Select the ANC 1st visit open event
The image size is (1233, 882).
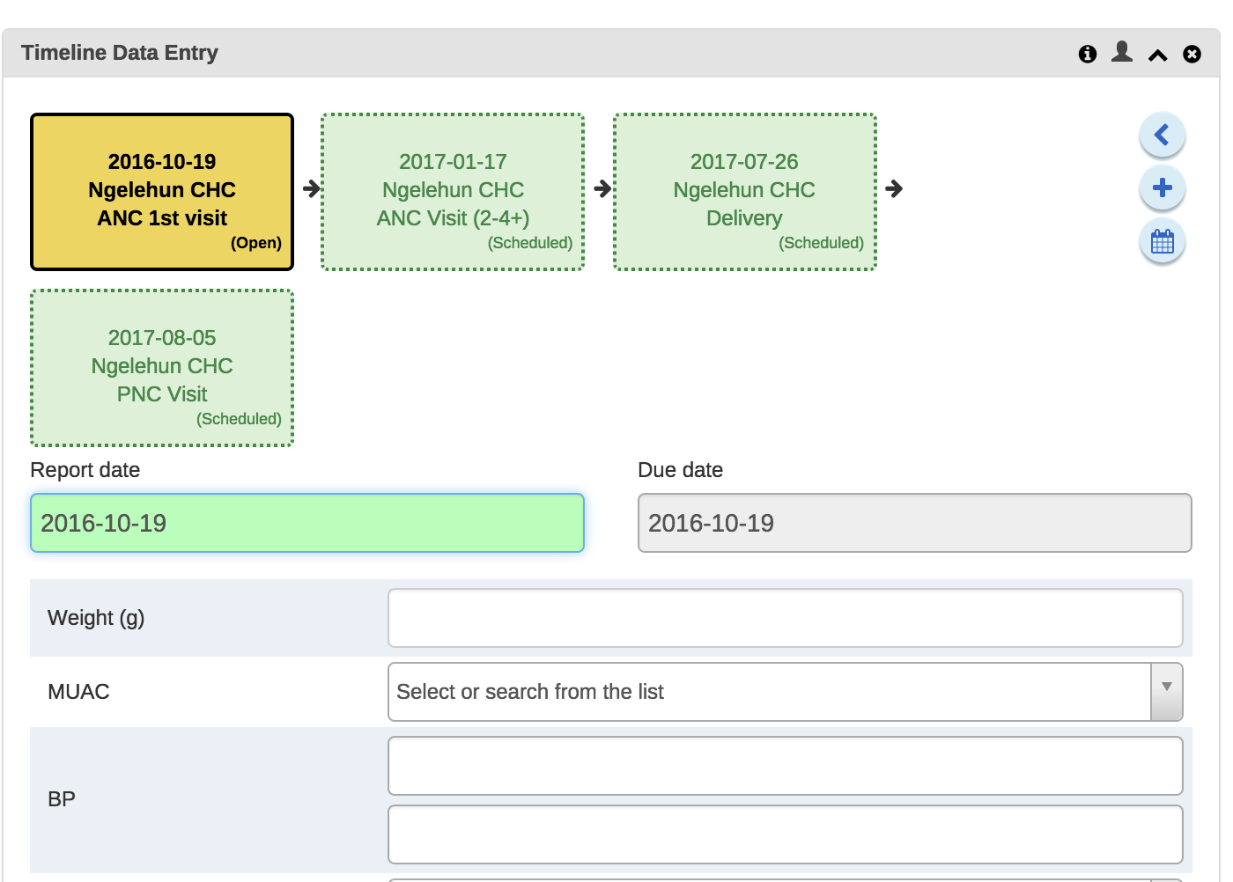point(162,192)
